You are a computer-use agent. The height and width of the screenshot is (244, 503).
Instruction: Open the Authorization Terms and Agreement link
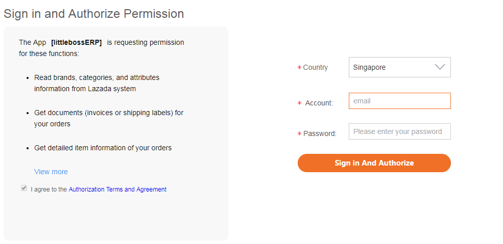117,189
